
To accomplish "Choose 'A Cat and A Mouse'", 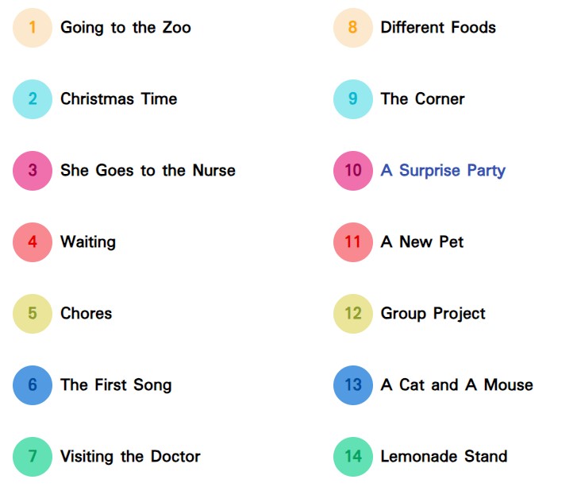I will (x=456, y=385).
